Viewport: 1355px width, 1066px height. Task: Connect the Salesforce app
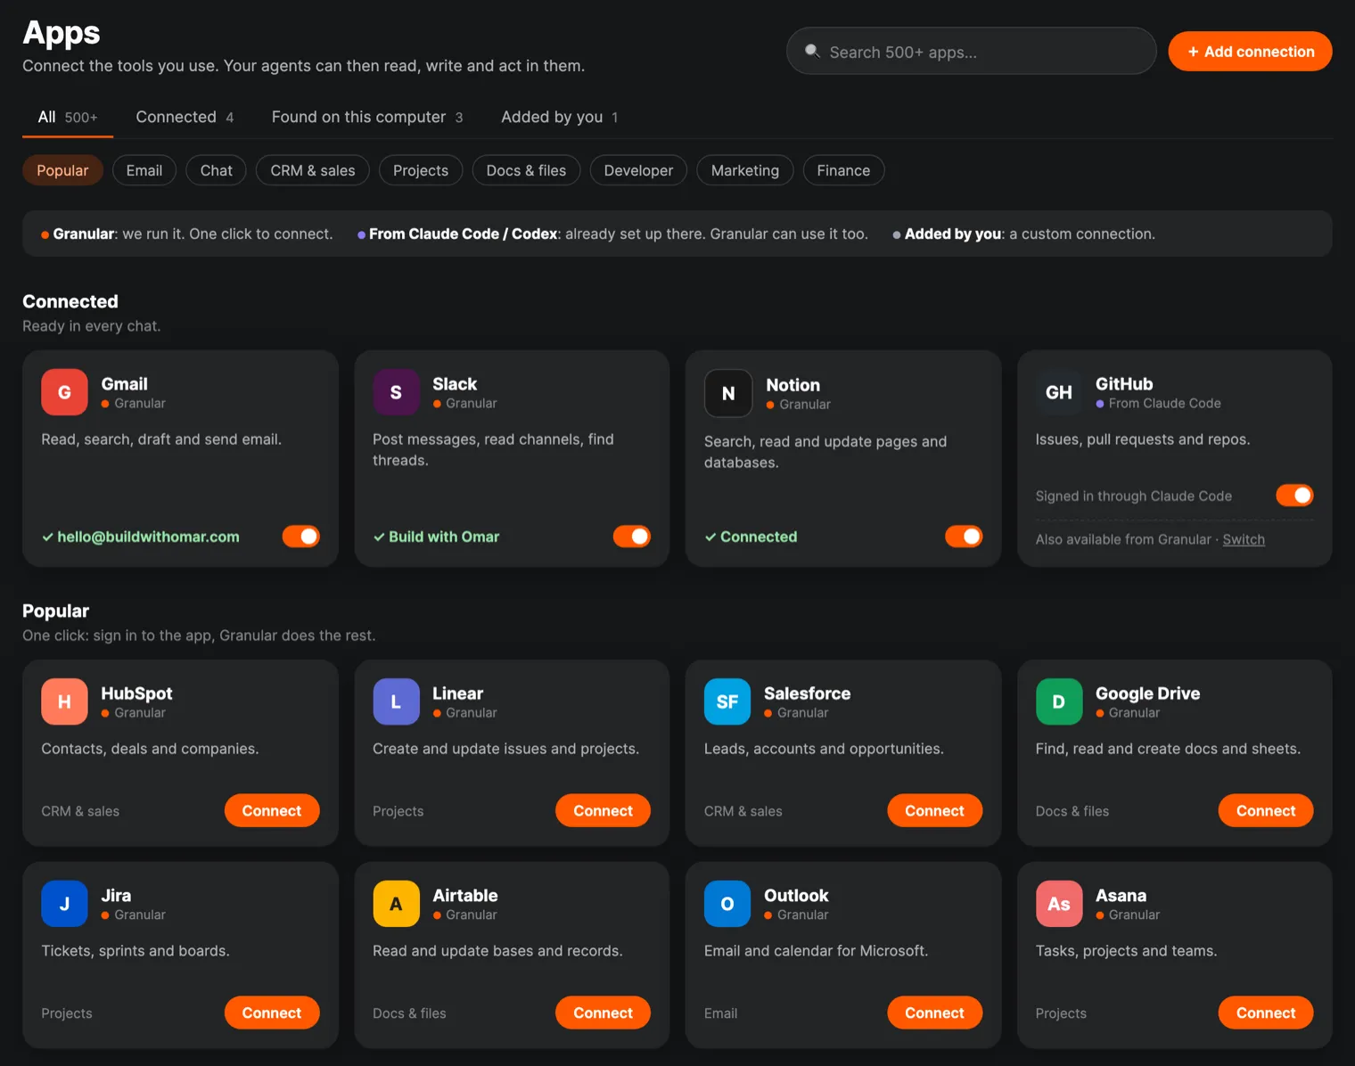tap(935, 811)
